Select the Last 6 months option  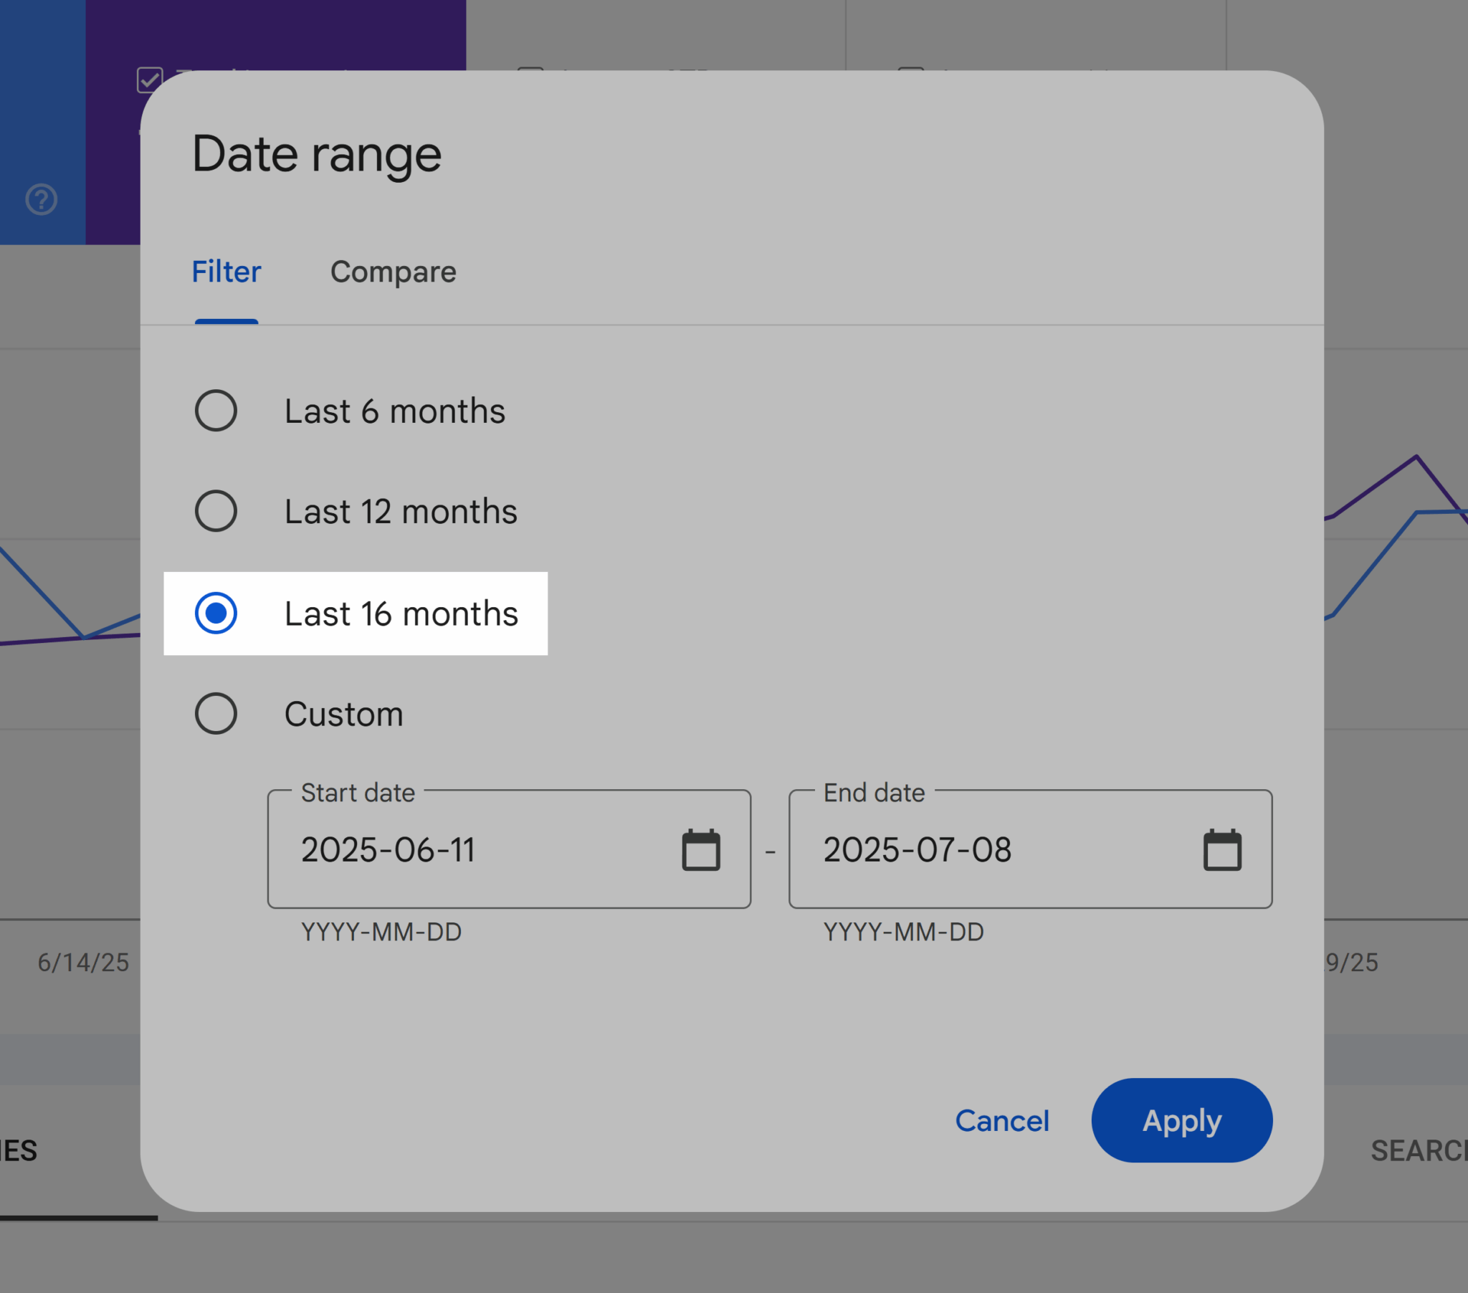pos(216,411)
